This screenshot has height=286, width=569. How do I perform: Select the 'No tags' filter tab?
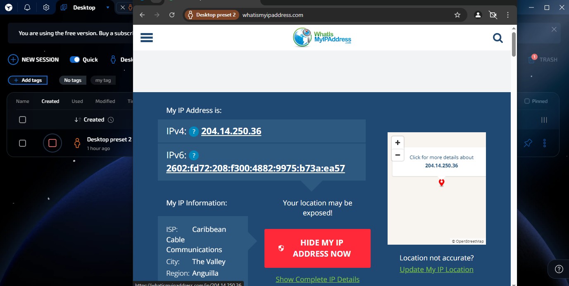[x=73, y=80]
